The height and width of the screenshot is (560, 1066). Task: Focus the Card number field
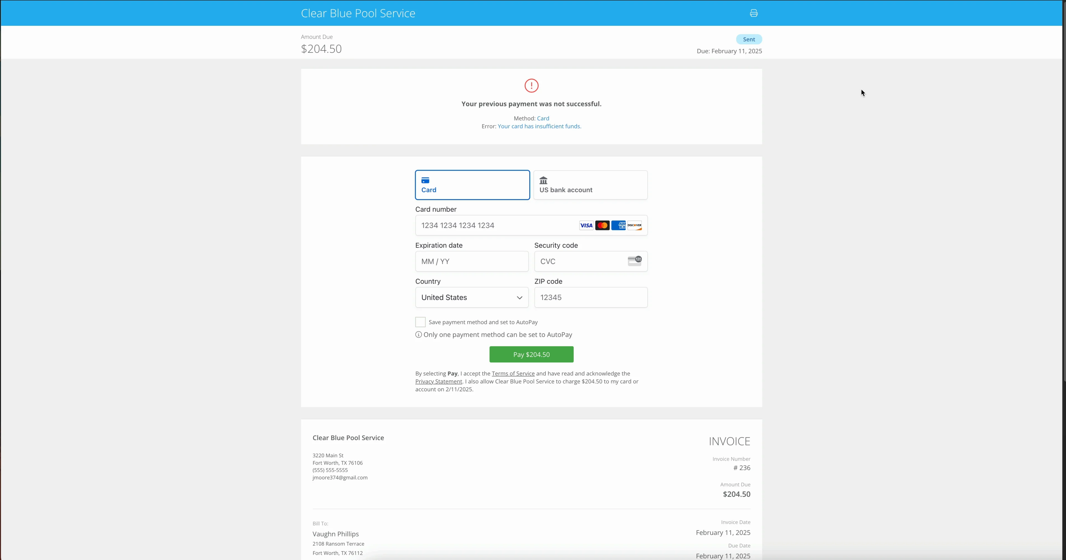pyautogui.click(x=531, y=225)
